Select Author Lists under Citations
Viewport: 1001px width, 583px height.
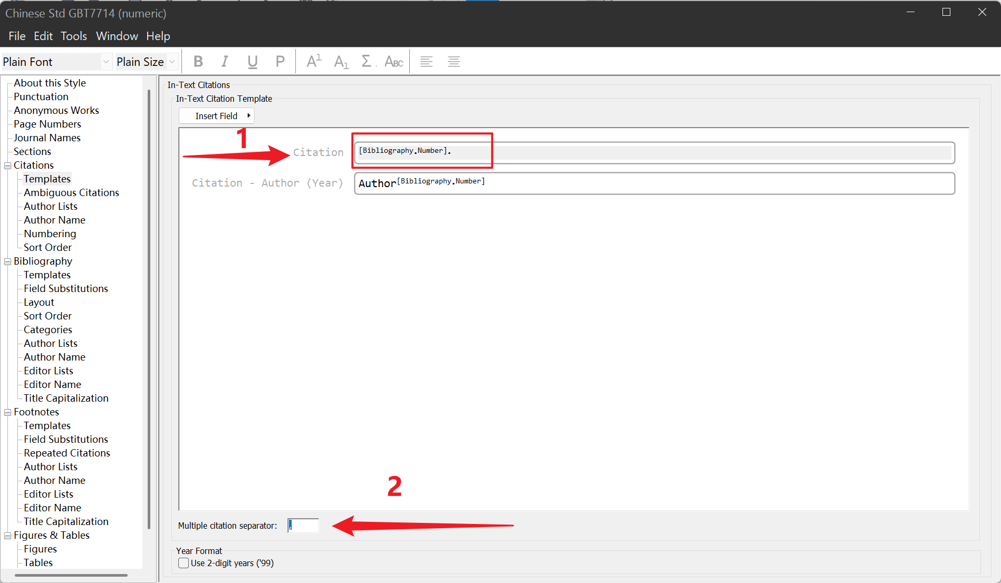point(51,206)
